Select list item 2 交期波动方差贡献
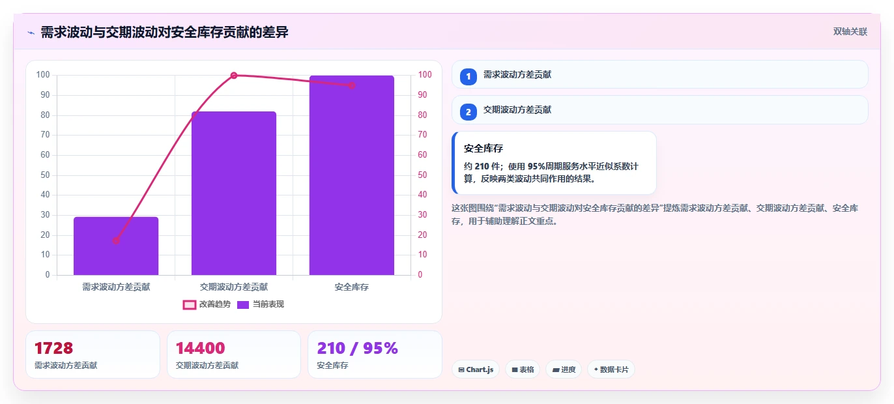Viewport: 894px width, 404px height. point(659,109)
